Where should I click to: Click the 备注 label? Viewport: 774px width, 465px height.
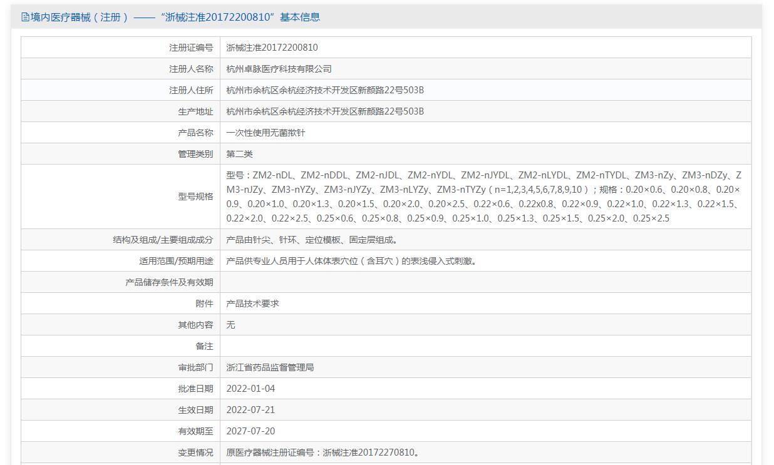point(204,346)
